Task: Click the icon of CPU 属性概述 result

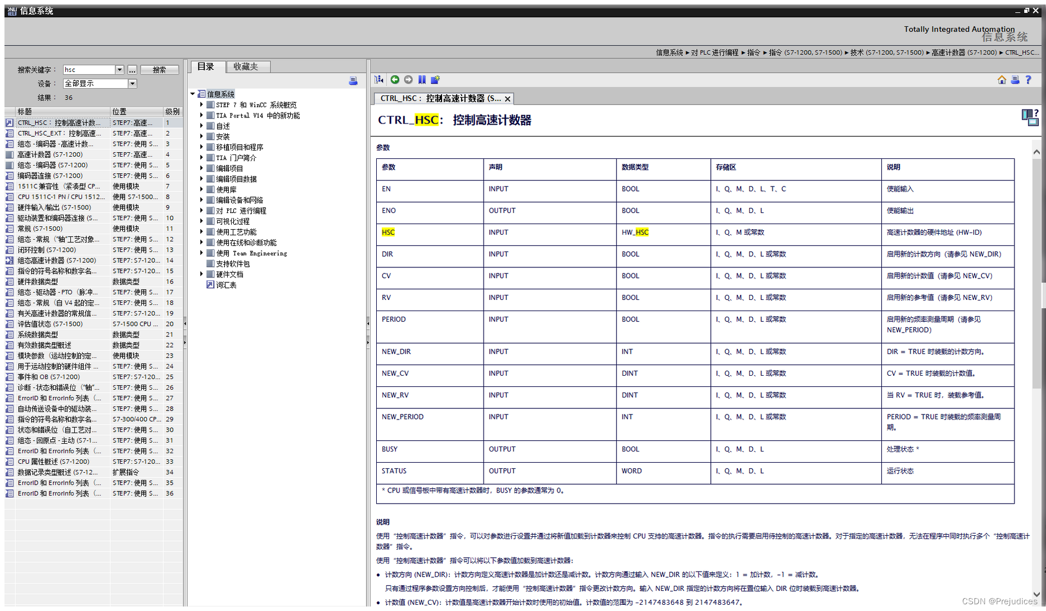Action: coord(10,462)
